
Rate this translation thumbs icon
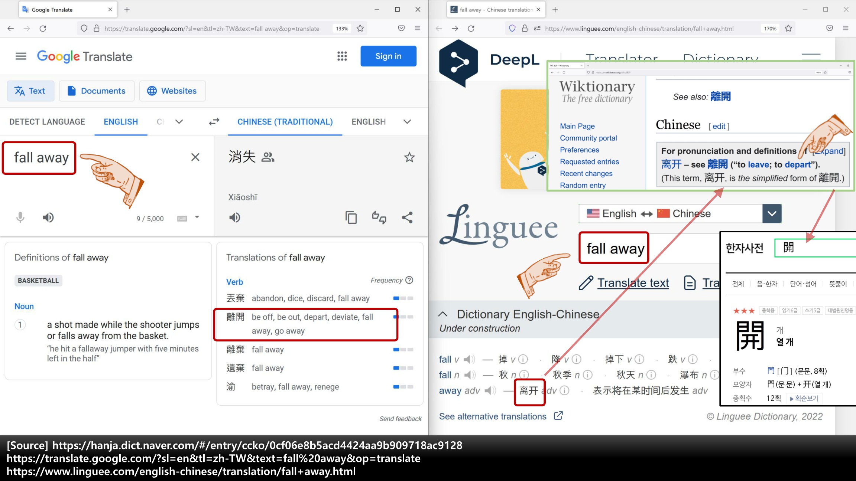click(379, 217)
